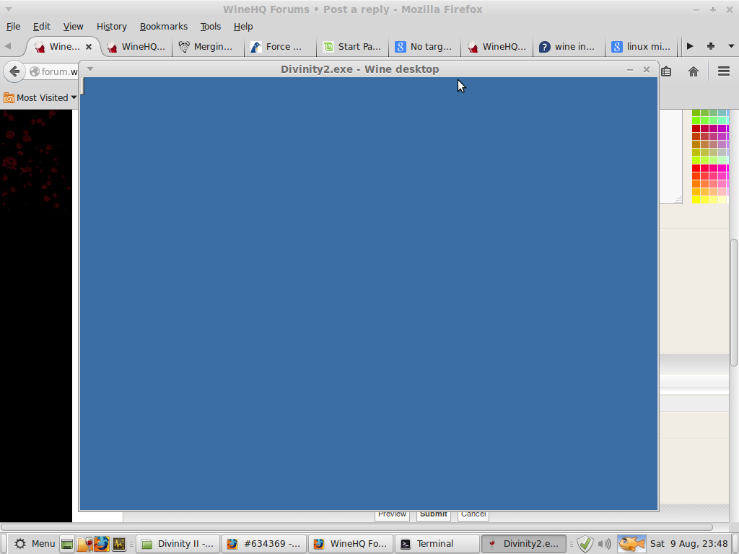Click the Submit button on the forum

click(433, 515)
